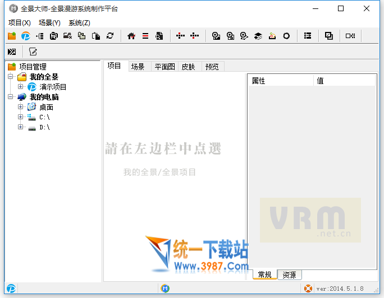
Task: Click the 属性 column header
Action: (x=280, y=81)
